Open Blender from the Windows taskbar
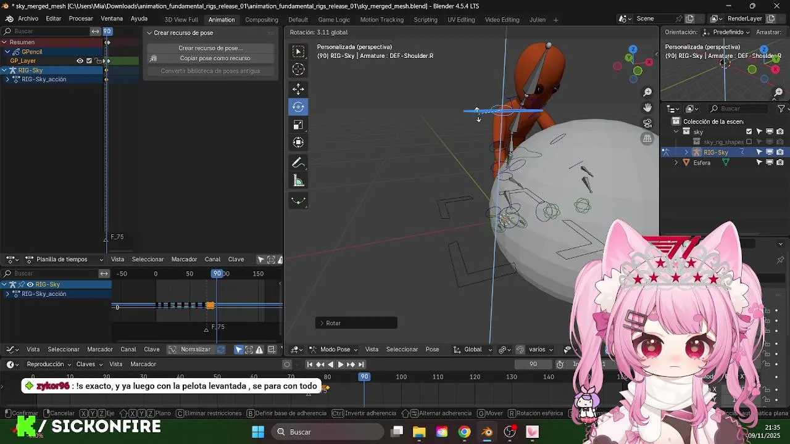The height and width of the screenshot is (444, 790). point(487,432)
